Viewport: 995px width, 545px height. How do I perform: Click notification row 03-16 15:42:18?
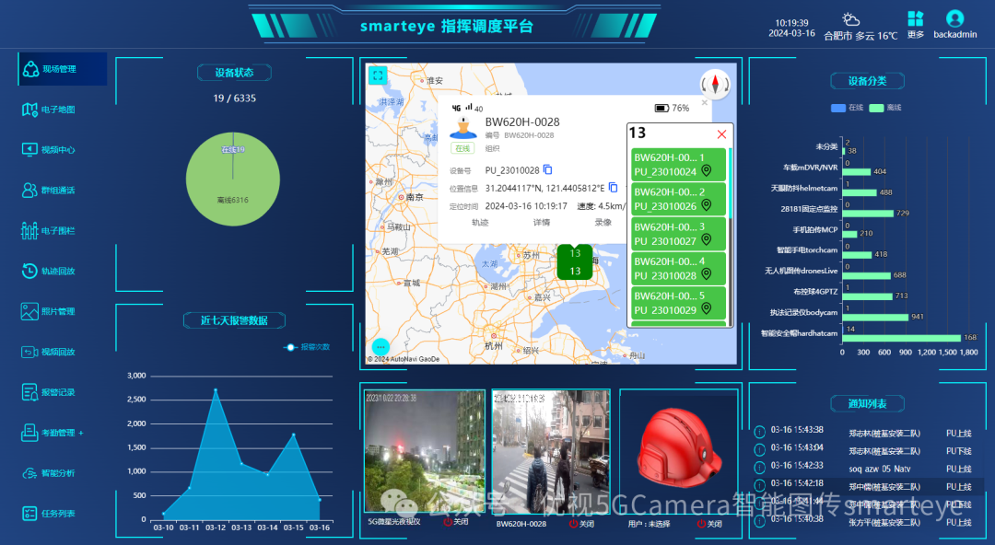pyautogui.click(x=868, y=486)
